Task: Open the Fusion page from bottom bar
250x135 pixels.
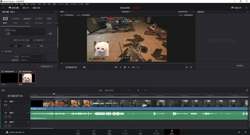Action: tap(124, 132)
